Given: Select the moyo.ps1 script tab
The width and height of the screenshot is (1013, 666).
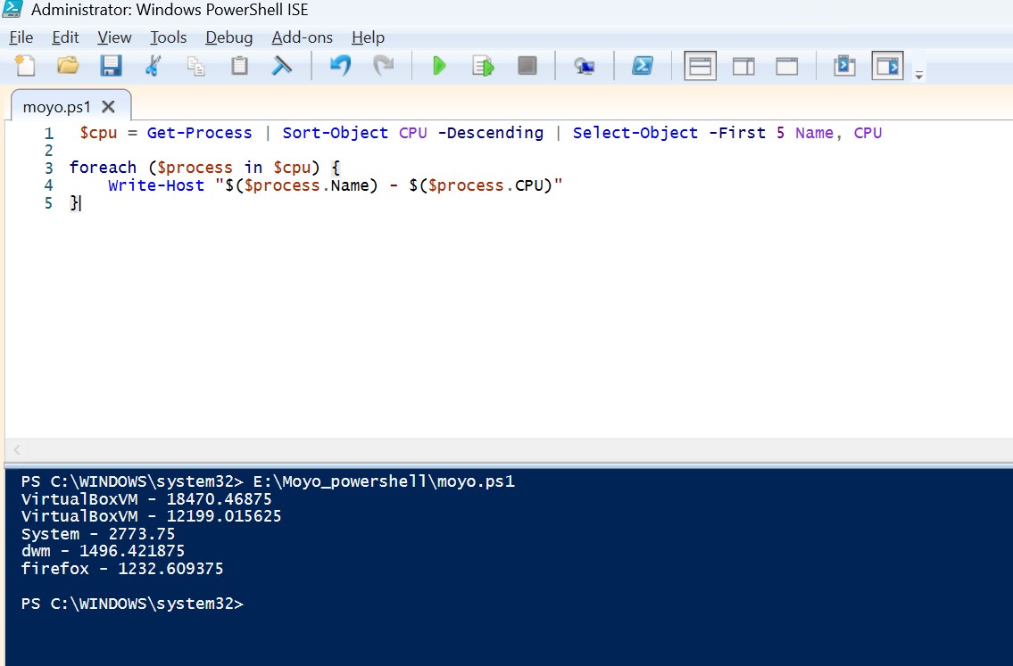Looking at the screenshot, I should pyautogui.click(x=57, y=106).
